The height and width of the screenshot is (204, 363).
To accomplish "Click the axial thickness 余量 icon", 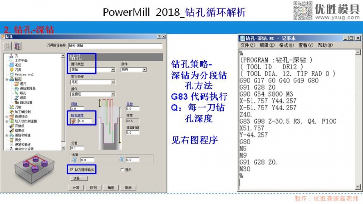I will (122, 160).
